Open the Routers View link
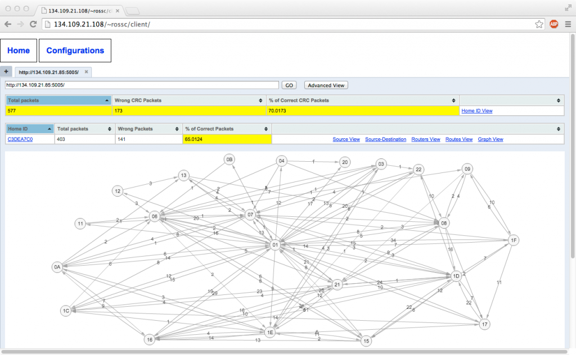This screenshot has width=576, height=355. (425, 139)
